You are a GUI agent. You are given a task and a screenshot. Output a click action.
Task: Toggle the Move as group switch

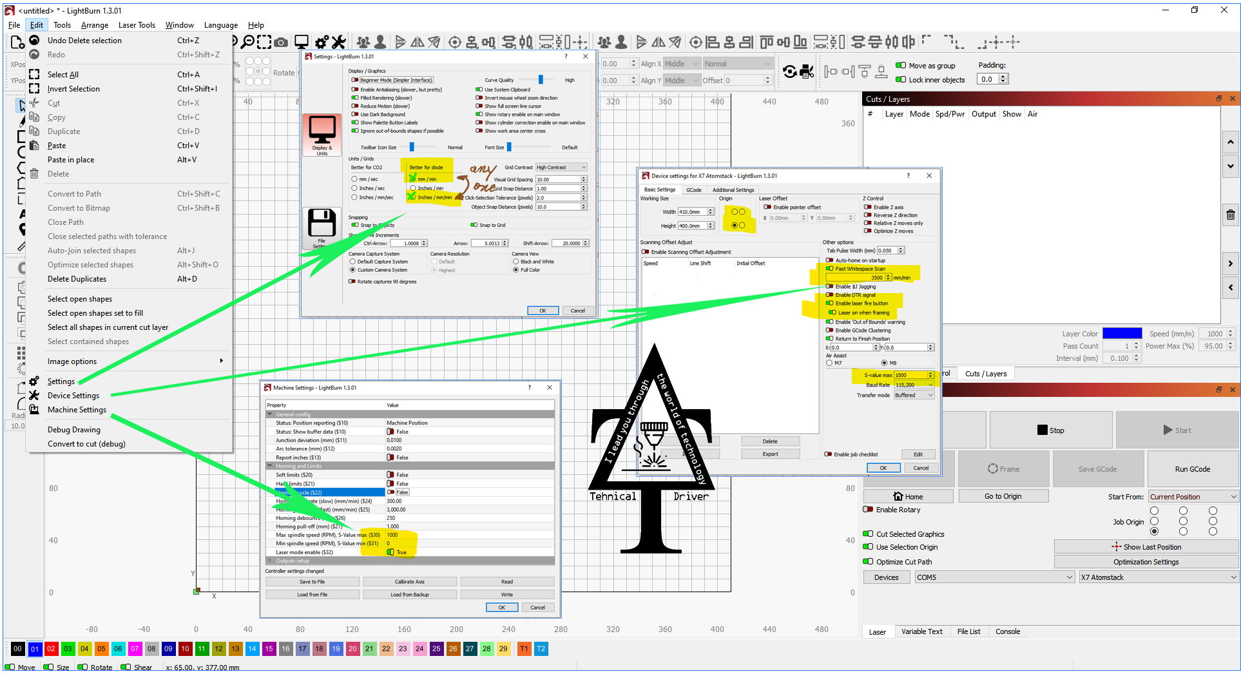(901, 66)
